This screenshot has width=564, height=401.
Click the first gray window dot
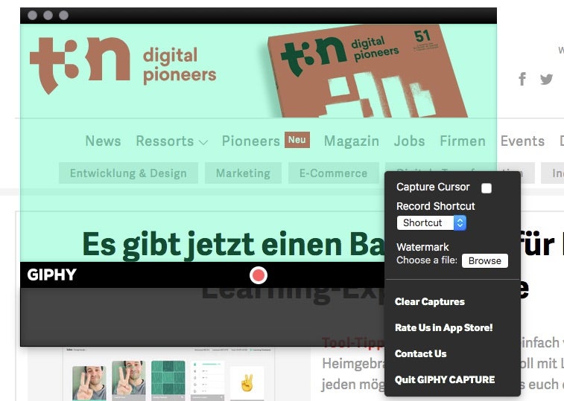coord(32,15)
